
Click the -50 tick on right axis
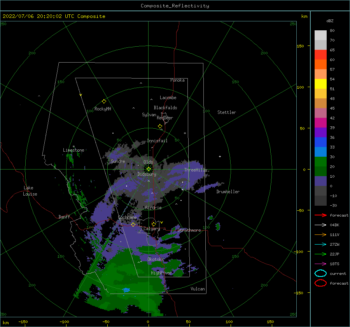click(x=300, y=210)
